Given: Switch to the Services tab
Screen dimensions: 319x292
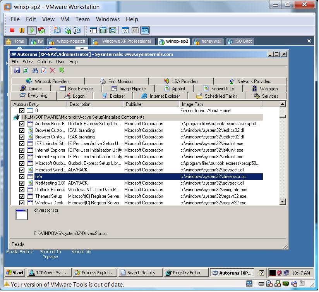Looking at the screenshot, I should coord(266,96).
